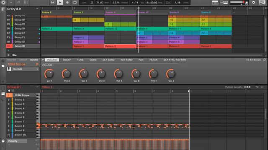
Task: Select Group D1
Action: (x=23, y=29)
